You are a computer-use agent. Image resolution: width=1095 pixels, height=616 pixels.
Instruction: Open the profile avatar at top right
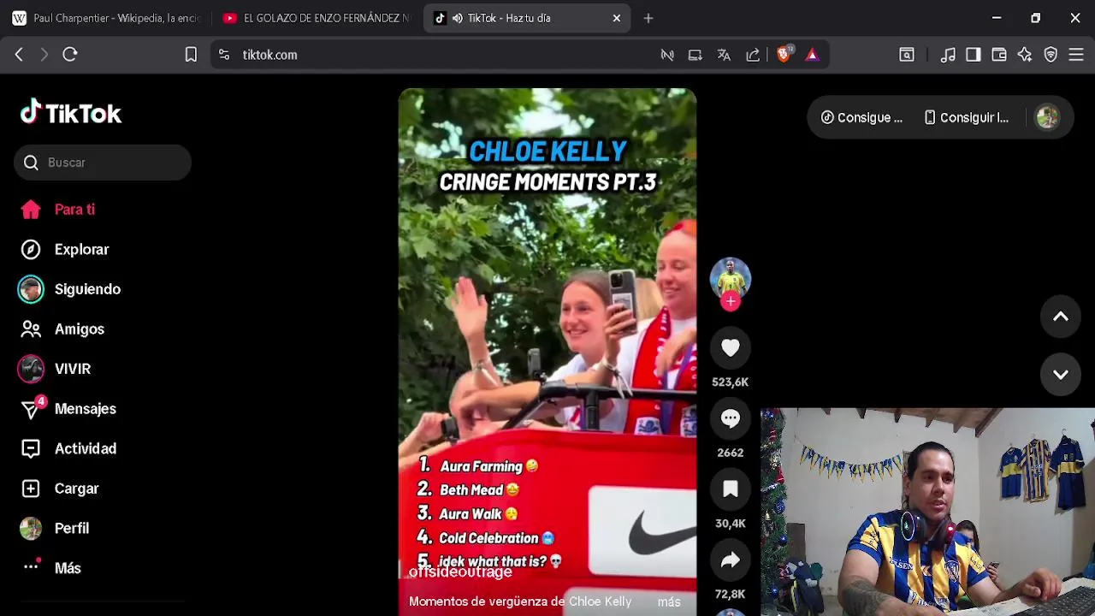tap(1047, 117)
